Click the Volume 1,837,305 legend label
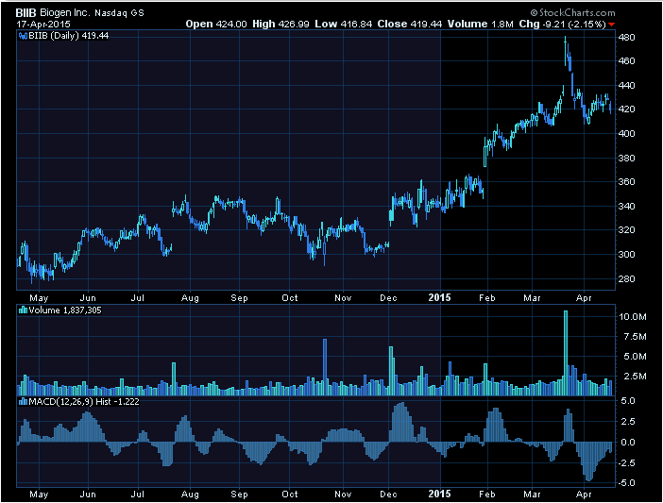The height and width of the screenshot is (503, 663). point(65,310)
